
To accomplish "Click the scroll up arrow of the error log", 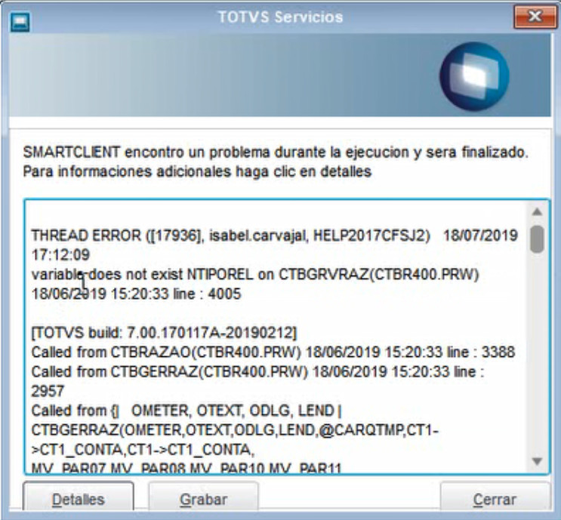I will 537,212.
